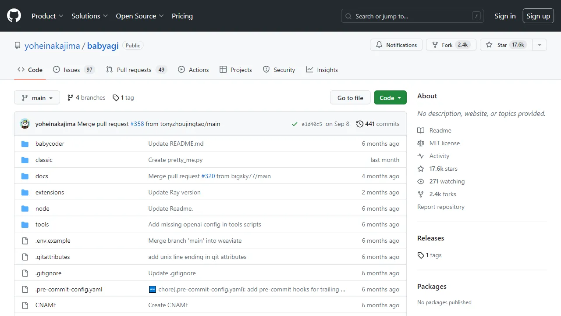Image resolution: width=561 pixels, height=316 pixels.
Task: Click the Notifications button
Action: tap(396, 45)
